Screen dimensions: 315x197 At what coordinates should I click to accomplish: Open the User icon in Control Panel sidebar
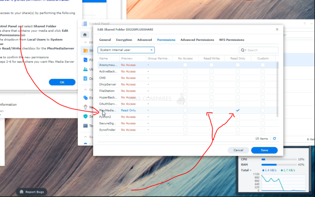tap(85, 69)
